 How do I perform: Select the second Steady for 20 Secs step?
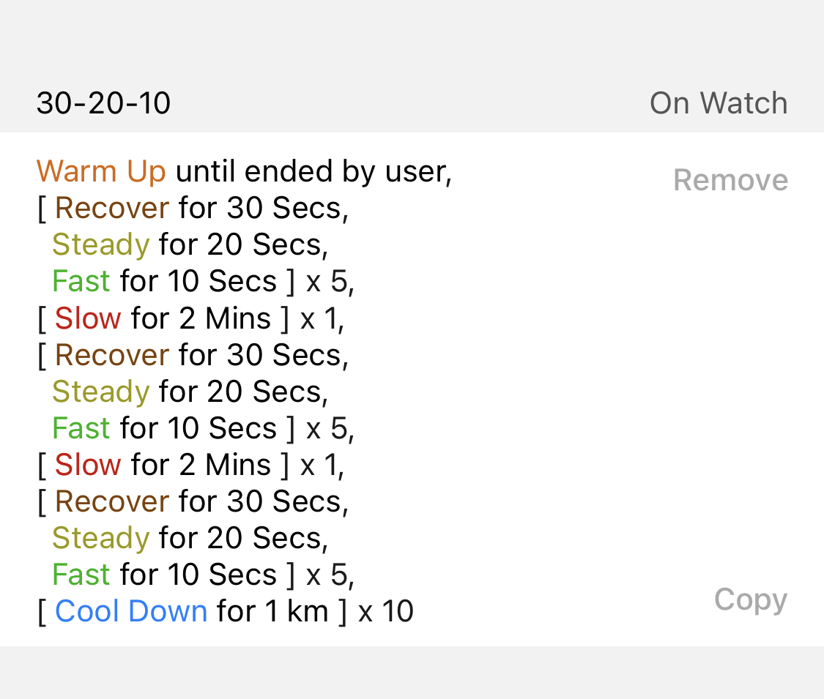click(x=189, y=392)
